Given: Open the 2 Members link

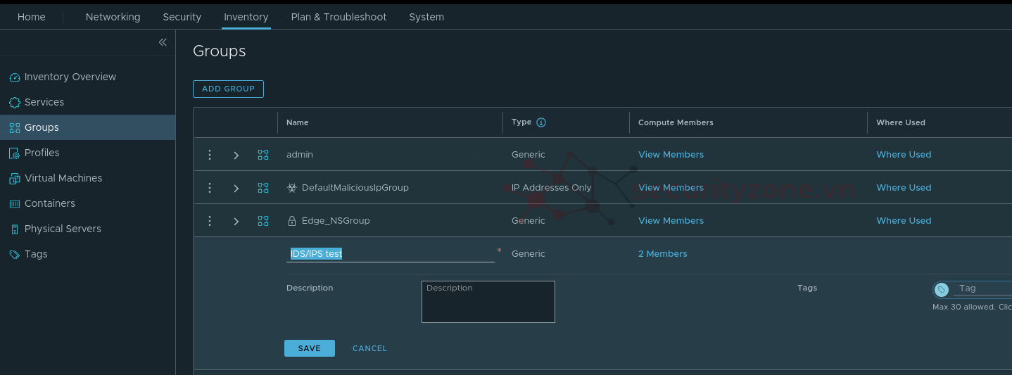Looking at the screenshot, I should click(x=662, y=254).
